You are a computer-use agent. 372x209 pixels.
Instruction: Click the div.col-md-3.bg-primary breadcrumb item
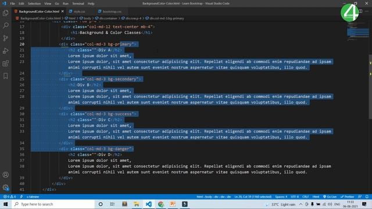pyautogui.click(x=167, y=18)
